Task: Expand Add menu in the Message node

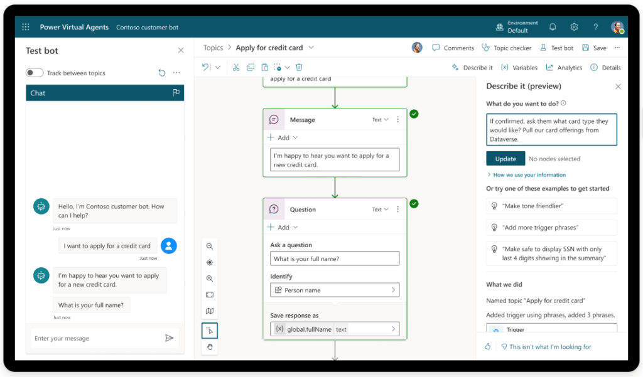Action: pyautogui.click(x=283, y=137)
